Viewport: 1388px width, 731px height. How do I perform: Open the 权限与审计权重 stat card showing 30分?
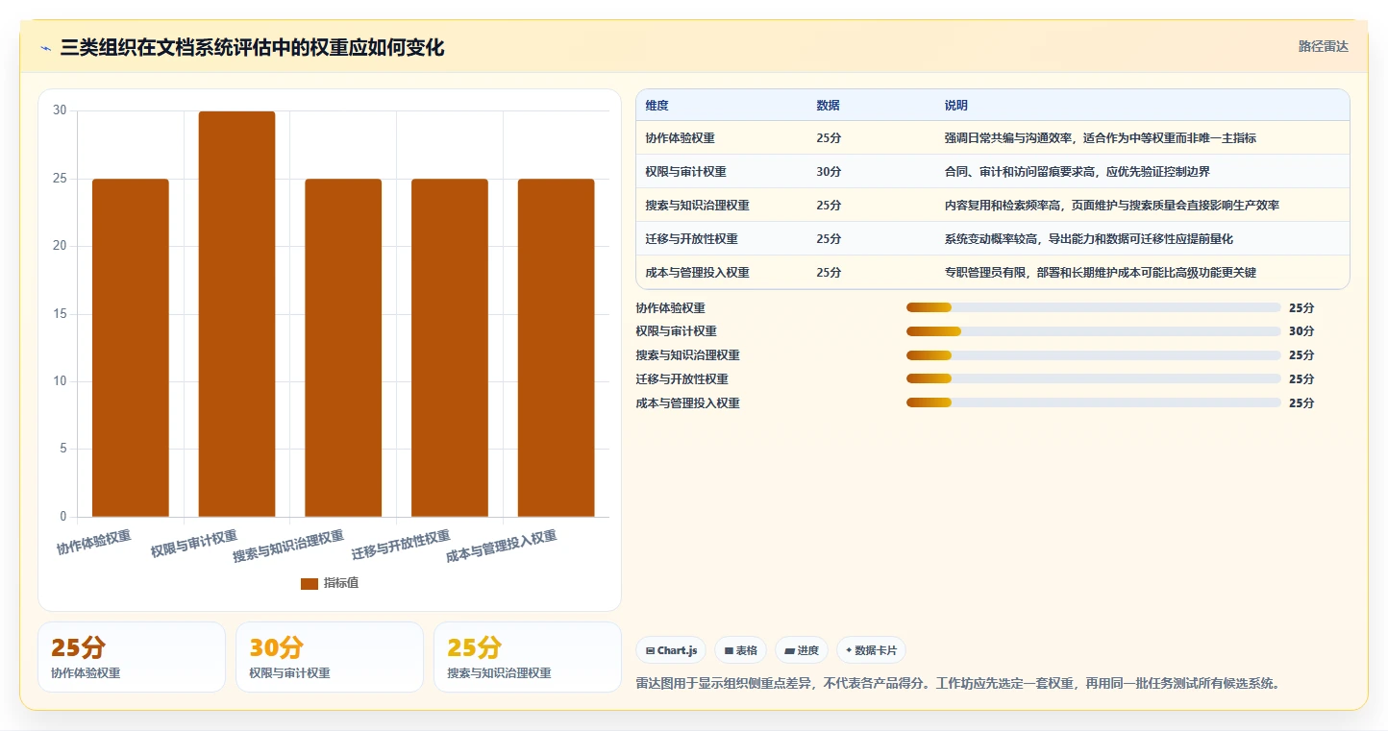330,657
